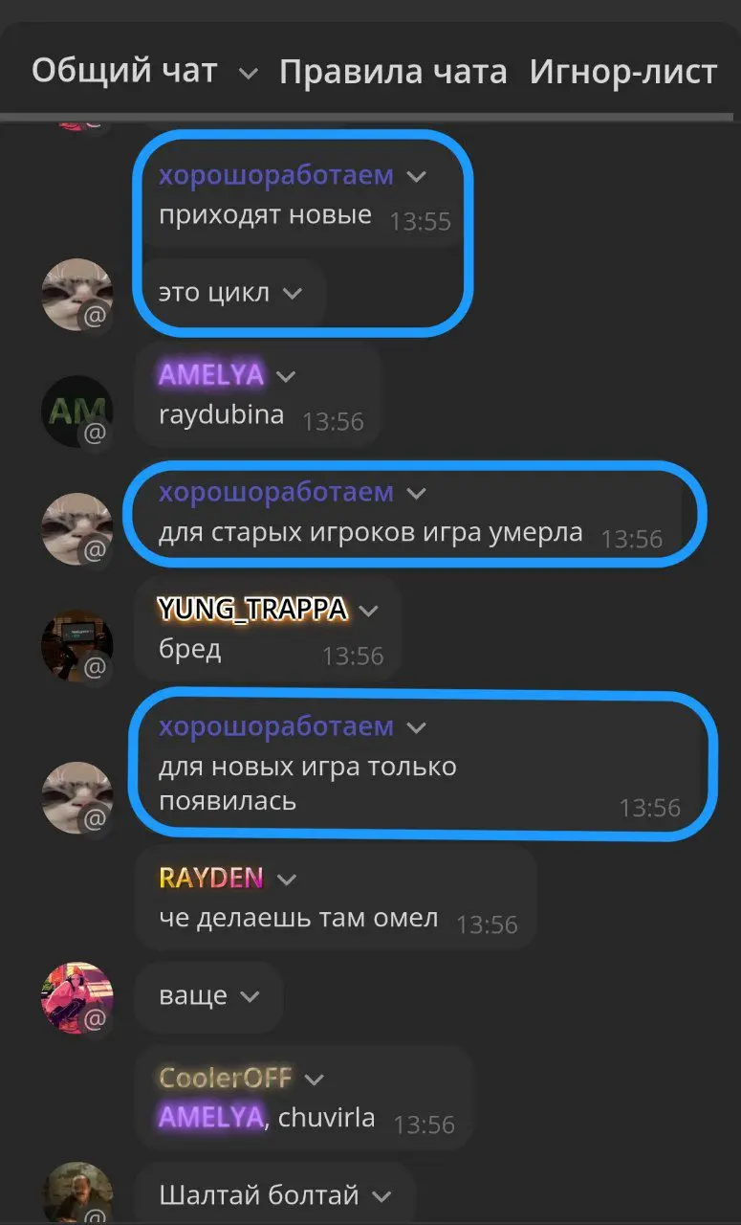Click the AMELYA mention in CoolerOFF's reply

(211, 1117)
